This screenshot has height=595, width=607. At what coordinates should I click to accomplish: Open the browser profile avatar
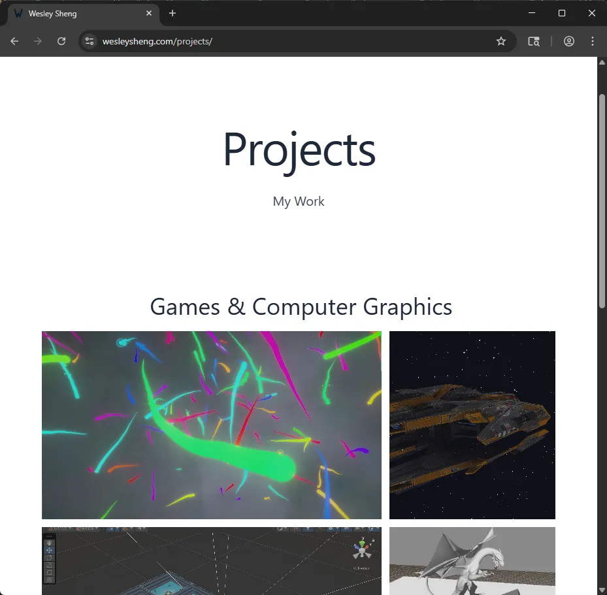[x=569, y=41]
